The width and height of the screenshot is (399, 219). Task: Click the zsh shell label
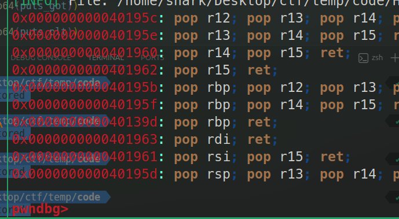click(x=377, y=58)
